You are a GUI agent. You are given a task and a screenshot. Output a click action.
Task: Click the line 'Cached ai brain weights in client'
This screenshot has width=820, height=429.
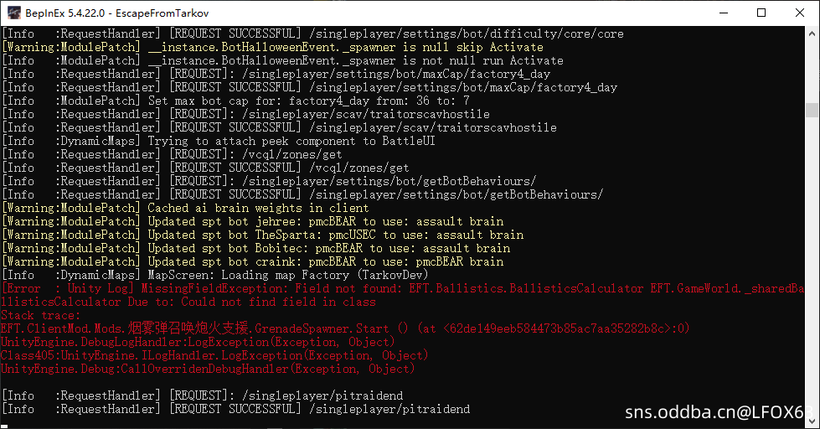pyautogui.click(x=186, y=208)
